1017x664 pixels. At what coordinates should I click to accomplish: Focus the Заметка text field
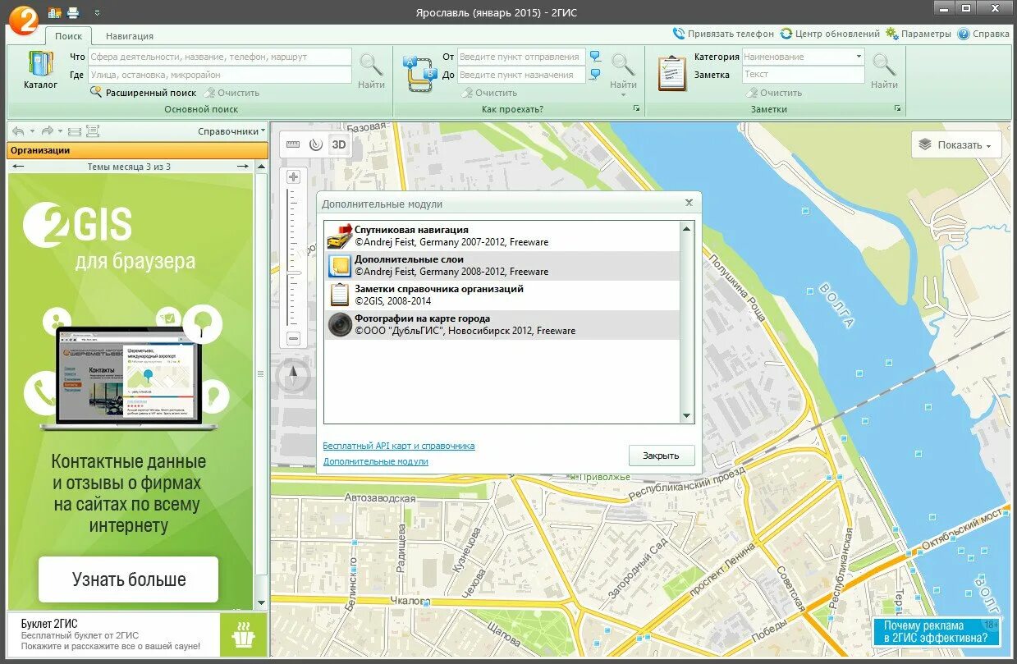(803, 75)
